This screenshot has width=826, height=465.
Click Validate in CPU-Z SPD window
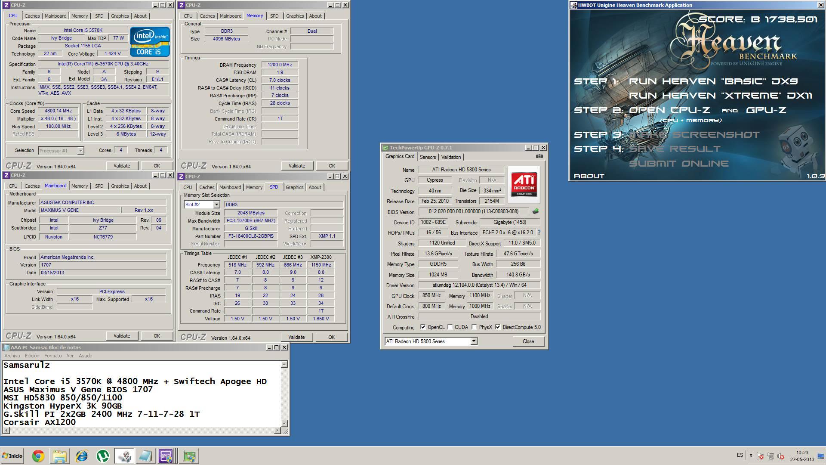296,337
